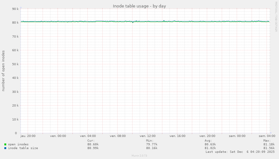Select open inodes minimum value 79.77k
The image size is (279, 159).
click(x=151, y=144)
